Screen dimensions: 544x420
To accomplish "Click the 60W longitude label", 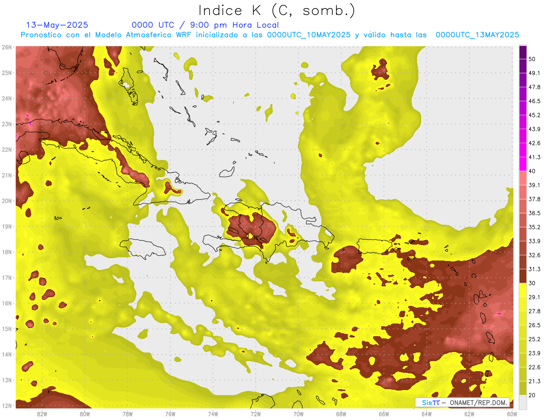I will (x=512, y=414).
